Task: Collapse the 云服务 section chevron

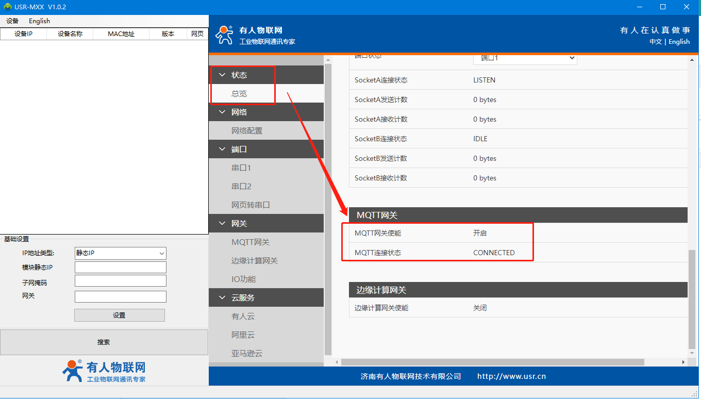Action: pos(222,298)
